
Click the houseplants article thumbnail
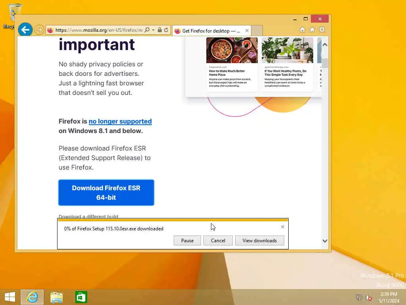click(x=287, y=50)
